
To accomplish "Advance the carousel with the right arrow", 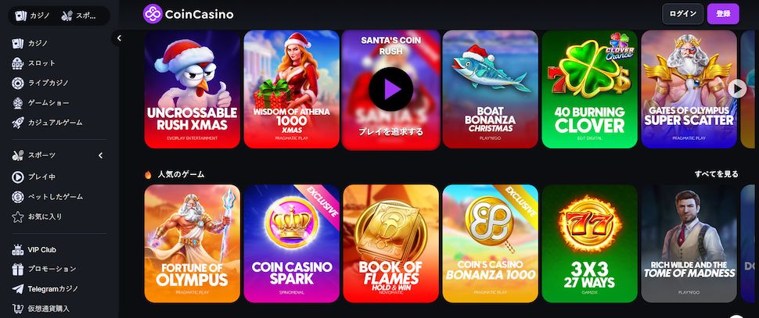I will click(x=737, y=88).
